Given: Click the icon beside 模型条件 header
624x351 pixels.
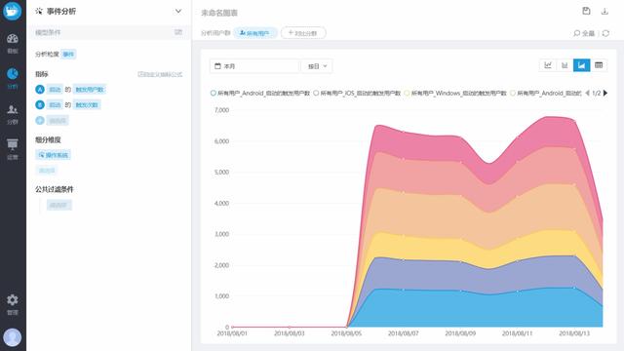Looking at the screenshot, I should click(178, 32).
